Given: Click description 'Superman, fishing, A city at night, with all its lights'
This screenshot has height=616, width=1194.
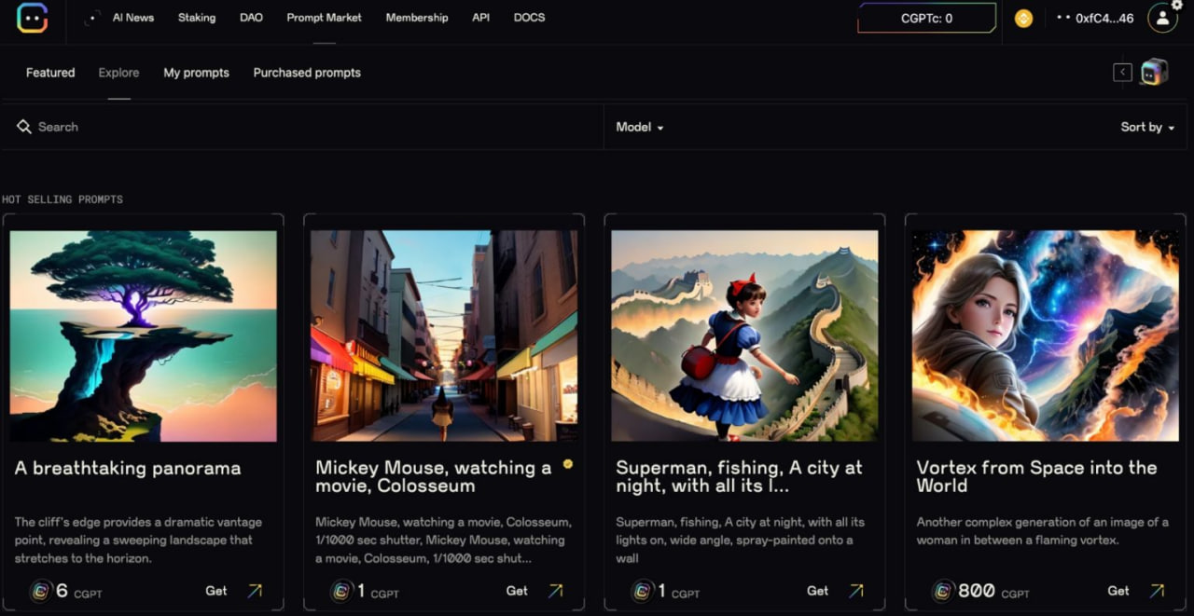Looking at the screenshot, I should tap(741, 540).
